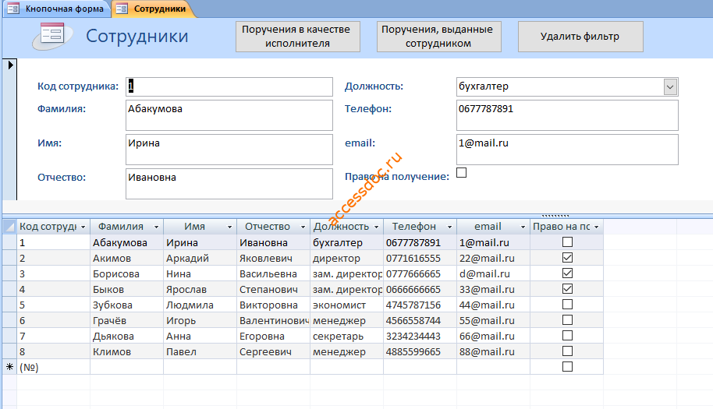Uncheck the checkbox in Быков row
Screen dimensions: 713x409
[x=567, y=289]
